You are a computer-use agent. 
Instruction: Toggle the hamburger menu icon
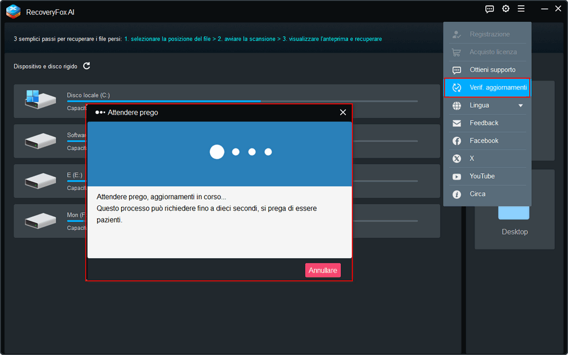[x=521, y=9]
